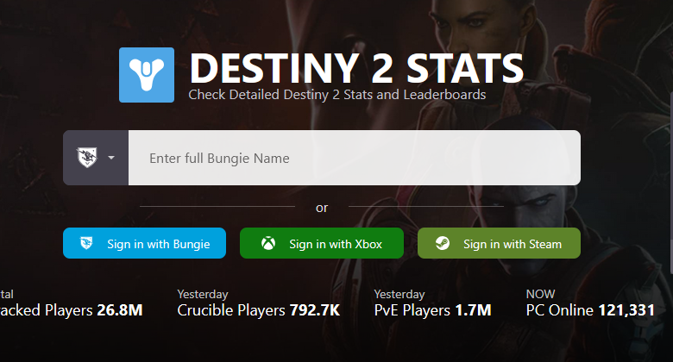This screenshot has width=673, height=362.
Task: Focus the Enter full Bungie Name field
Action: click(354, 158)
